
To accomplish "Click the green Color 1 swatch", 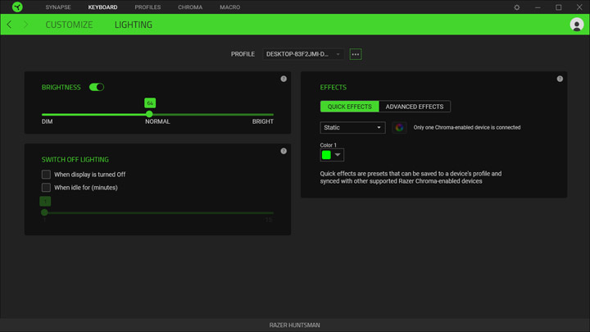I will pyautogui.click(x=326, y=155).
